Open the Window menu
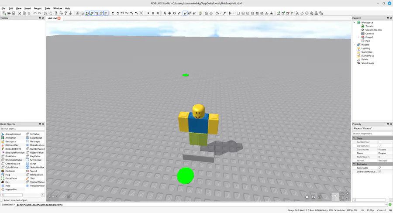This screenshot has height=213, width=393. pyautogui.click(x=57, y=8)
